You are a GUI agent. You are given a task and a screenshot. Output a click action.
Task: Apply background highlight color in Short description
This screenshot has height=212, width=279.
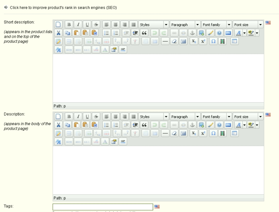pyautogui.click(x=251, y=33)
